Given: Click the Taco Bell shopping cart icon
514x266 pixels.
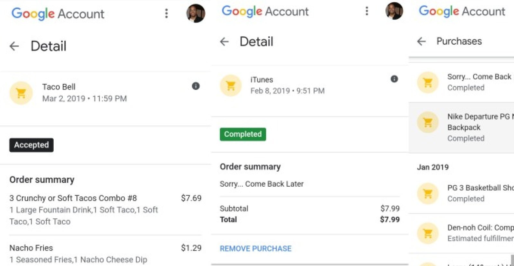Looking at the screenshot, I should 21,93.
